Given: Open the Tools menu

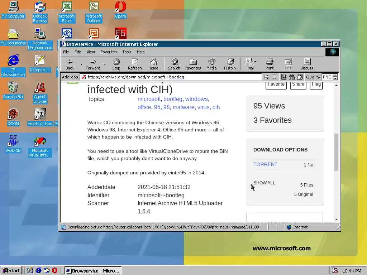Looking at the screenshot, I should coord(127,52).
